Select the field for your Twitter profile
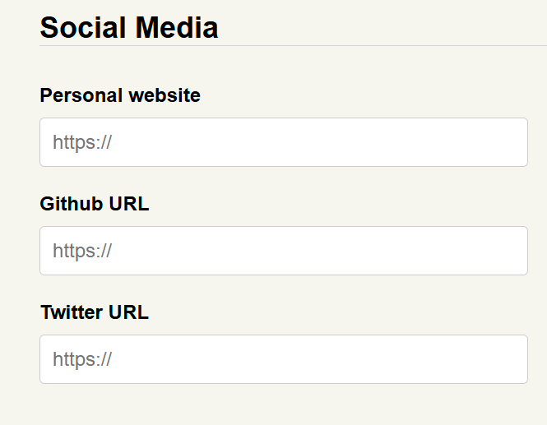547x425 pixels. point(283,359)
